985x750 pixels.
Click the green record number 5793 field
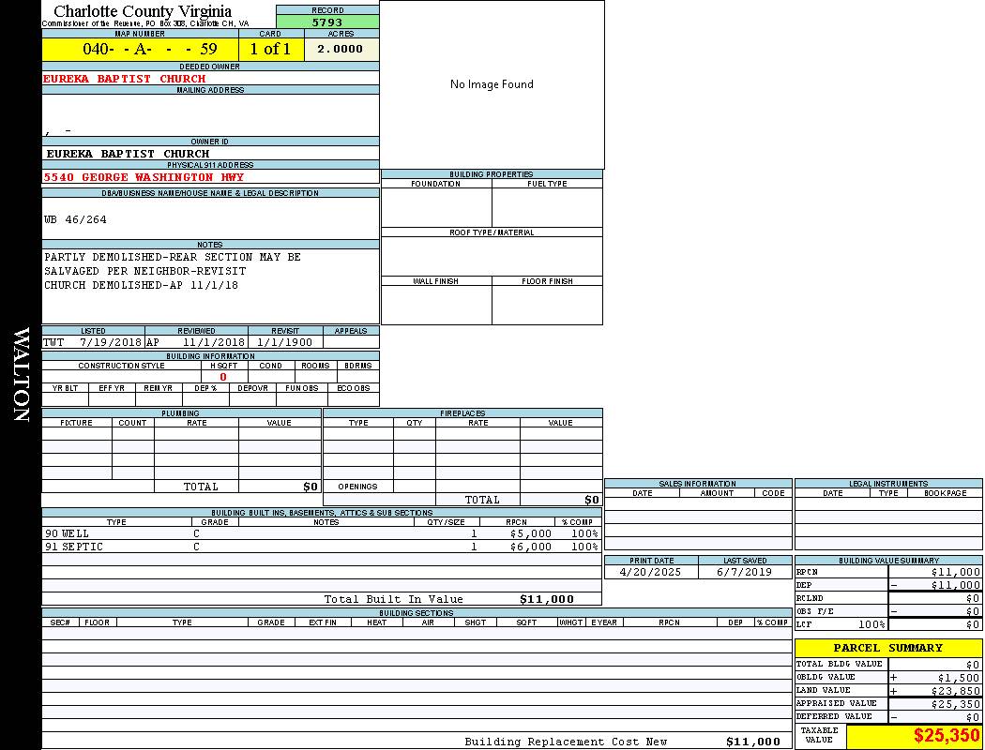327,22
